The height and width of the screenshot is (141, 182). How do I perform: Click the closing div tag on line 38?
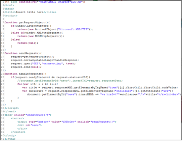tap(22, 128)
